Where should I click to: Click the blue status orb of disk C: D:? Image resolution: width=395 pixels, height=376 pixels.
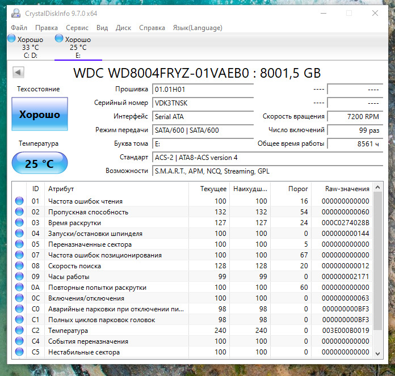point(12,39)
